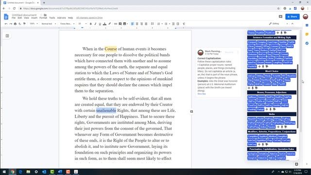Align text left
The image size is (311, 175).
coord(133,24)
